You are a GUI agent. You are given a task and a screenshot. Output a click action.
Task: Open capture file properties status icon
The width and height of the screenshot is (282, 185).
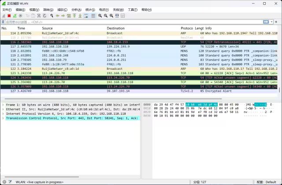[x=10, y=182]
